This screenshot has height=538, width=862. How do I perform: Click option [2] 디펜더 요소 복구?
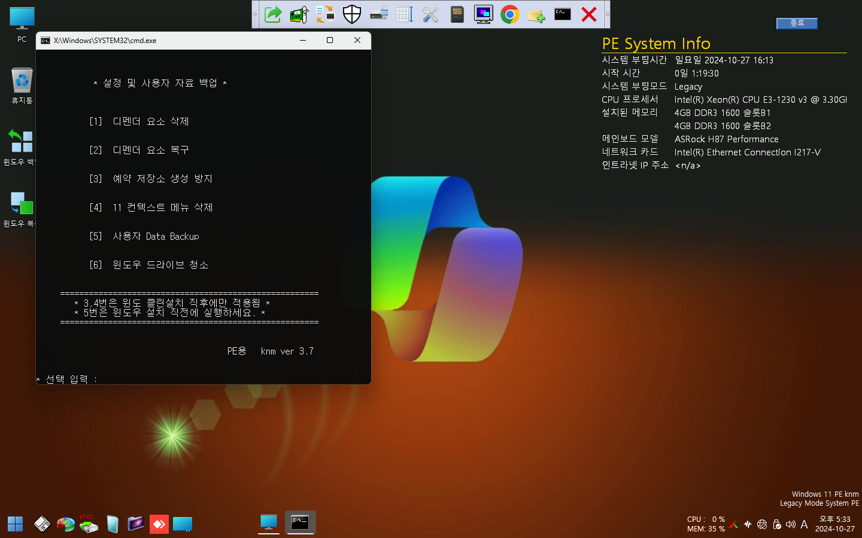coord(139,150)
